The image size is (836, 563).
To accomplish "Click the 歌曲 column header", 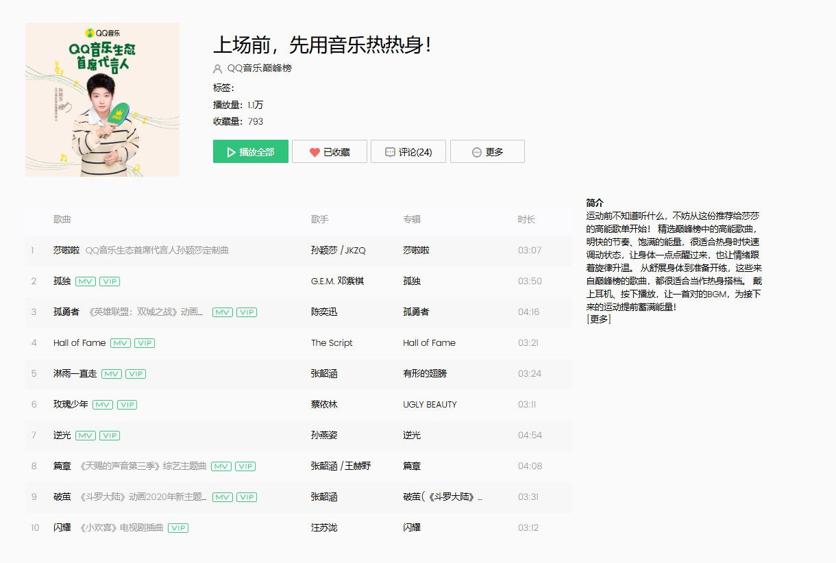I will [62, 220].
